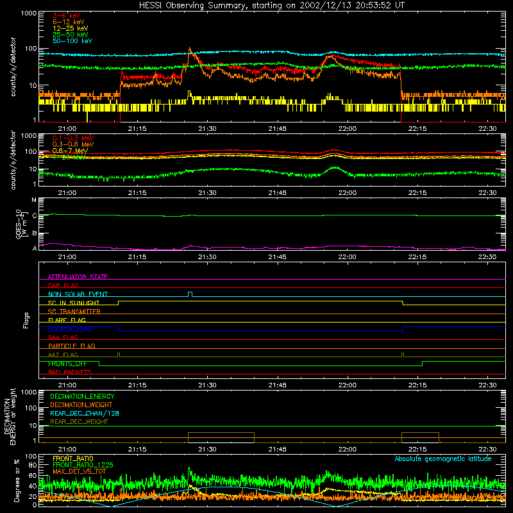Click the 0.1-0.3 MeV legend label
Screen dimensions: 513x513
point(73,138)
